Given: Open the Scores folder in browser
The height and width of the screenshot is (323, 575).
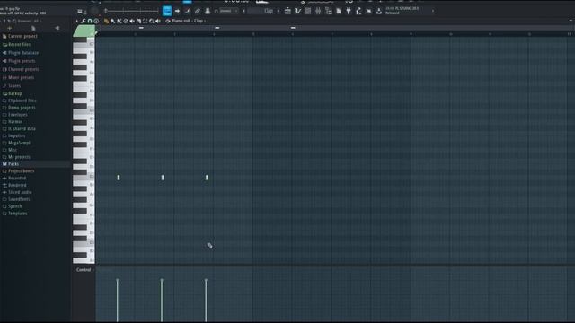Looking at the screenshot, I should tap(12, 86).
